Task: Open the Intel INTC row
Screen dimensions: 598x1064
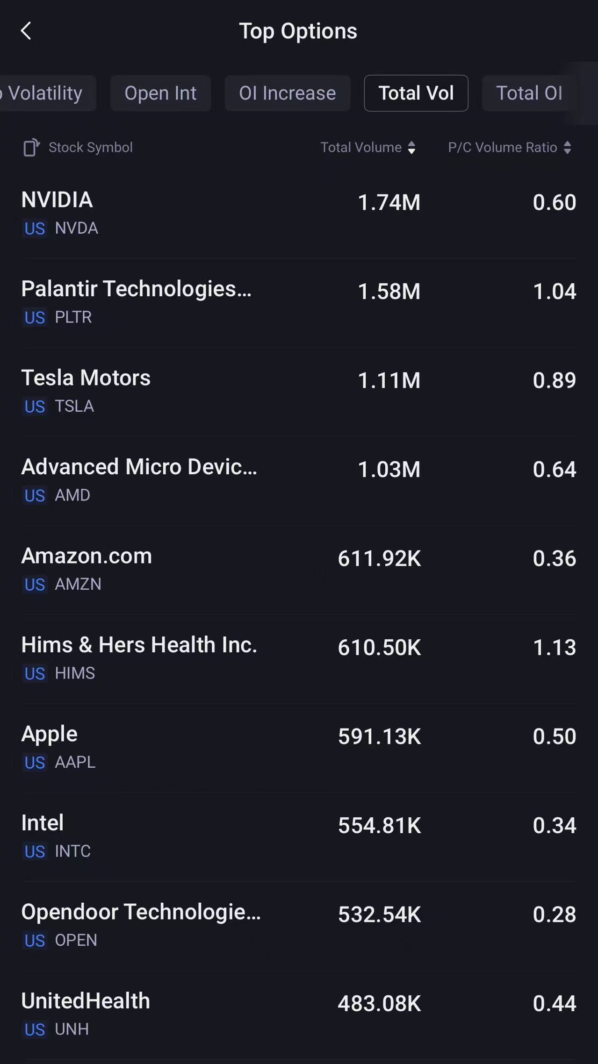Action: coord(298,836)
